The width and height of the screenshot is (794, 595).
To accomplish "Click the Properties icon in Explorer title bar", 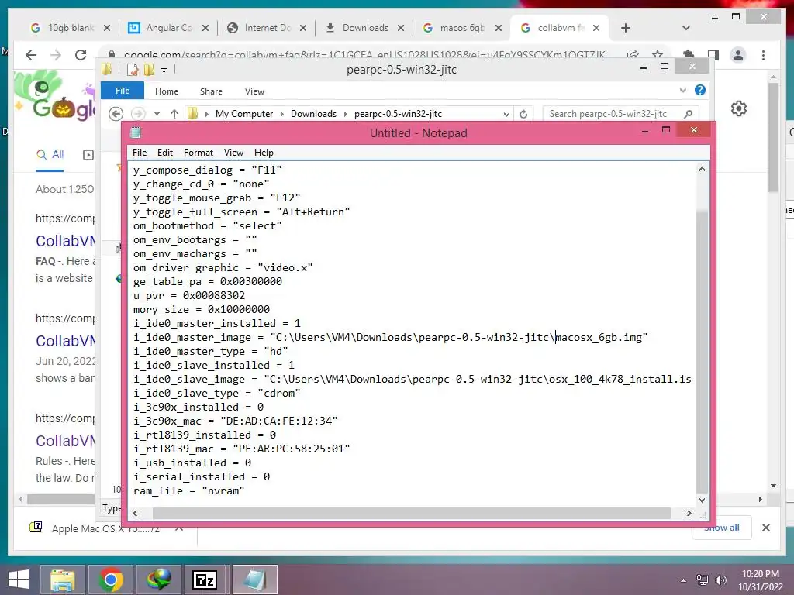I will (133, 70).
